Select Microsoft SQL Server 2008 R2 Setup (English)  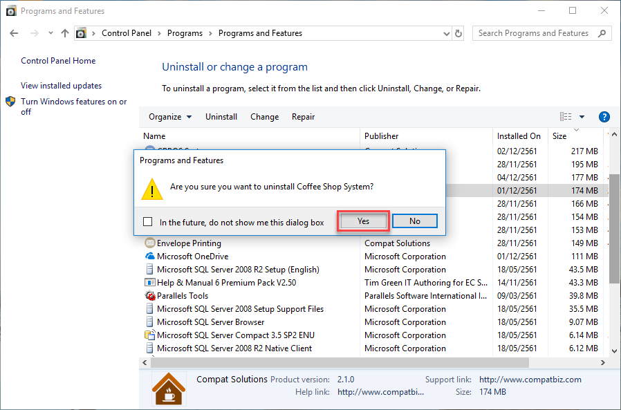click(x=374, y=270)
